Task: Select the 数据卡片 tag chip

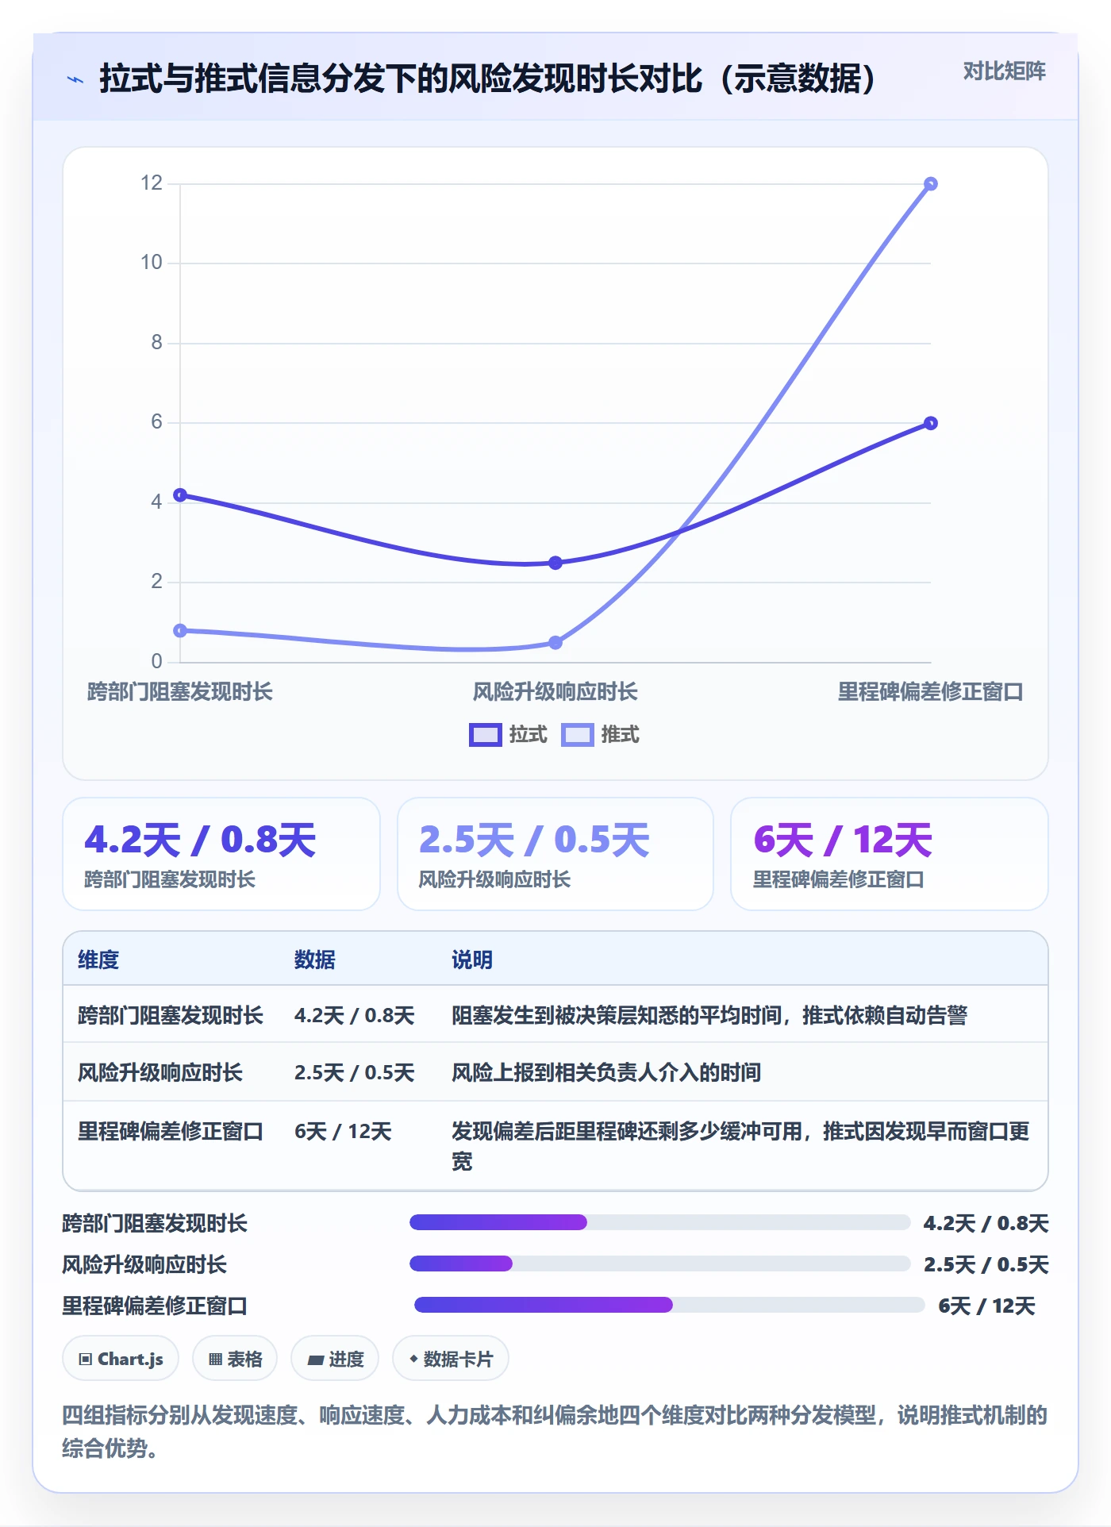Action: point(451,1359)
